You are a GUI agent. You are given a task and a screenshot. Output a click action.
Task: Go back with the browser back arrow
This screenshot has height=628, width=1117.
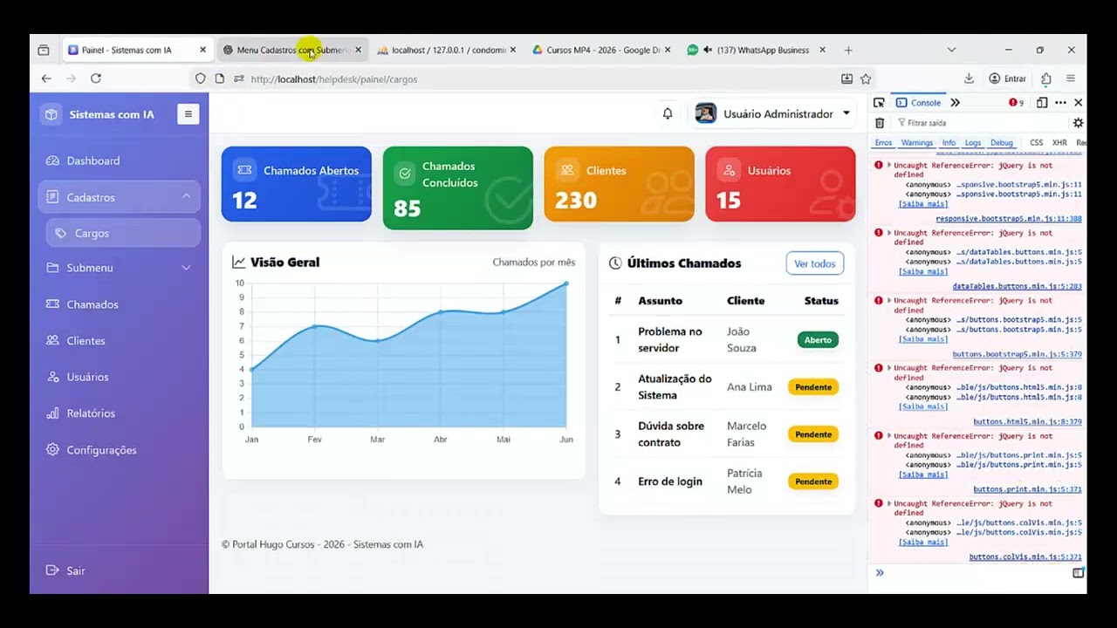[46, 78]
